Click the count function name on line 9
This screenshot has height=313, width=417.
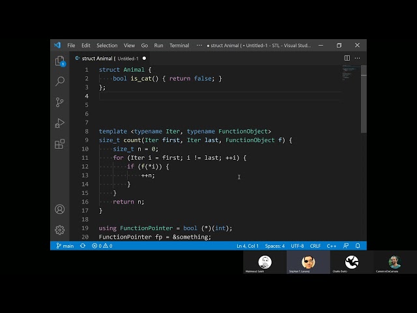coord(132,140)
